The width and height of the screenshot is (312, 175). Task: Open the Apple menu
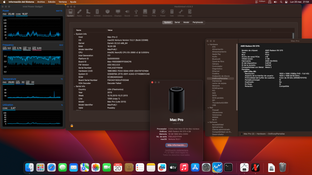(4, 2)
